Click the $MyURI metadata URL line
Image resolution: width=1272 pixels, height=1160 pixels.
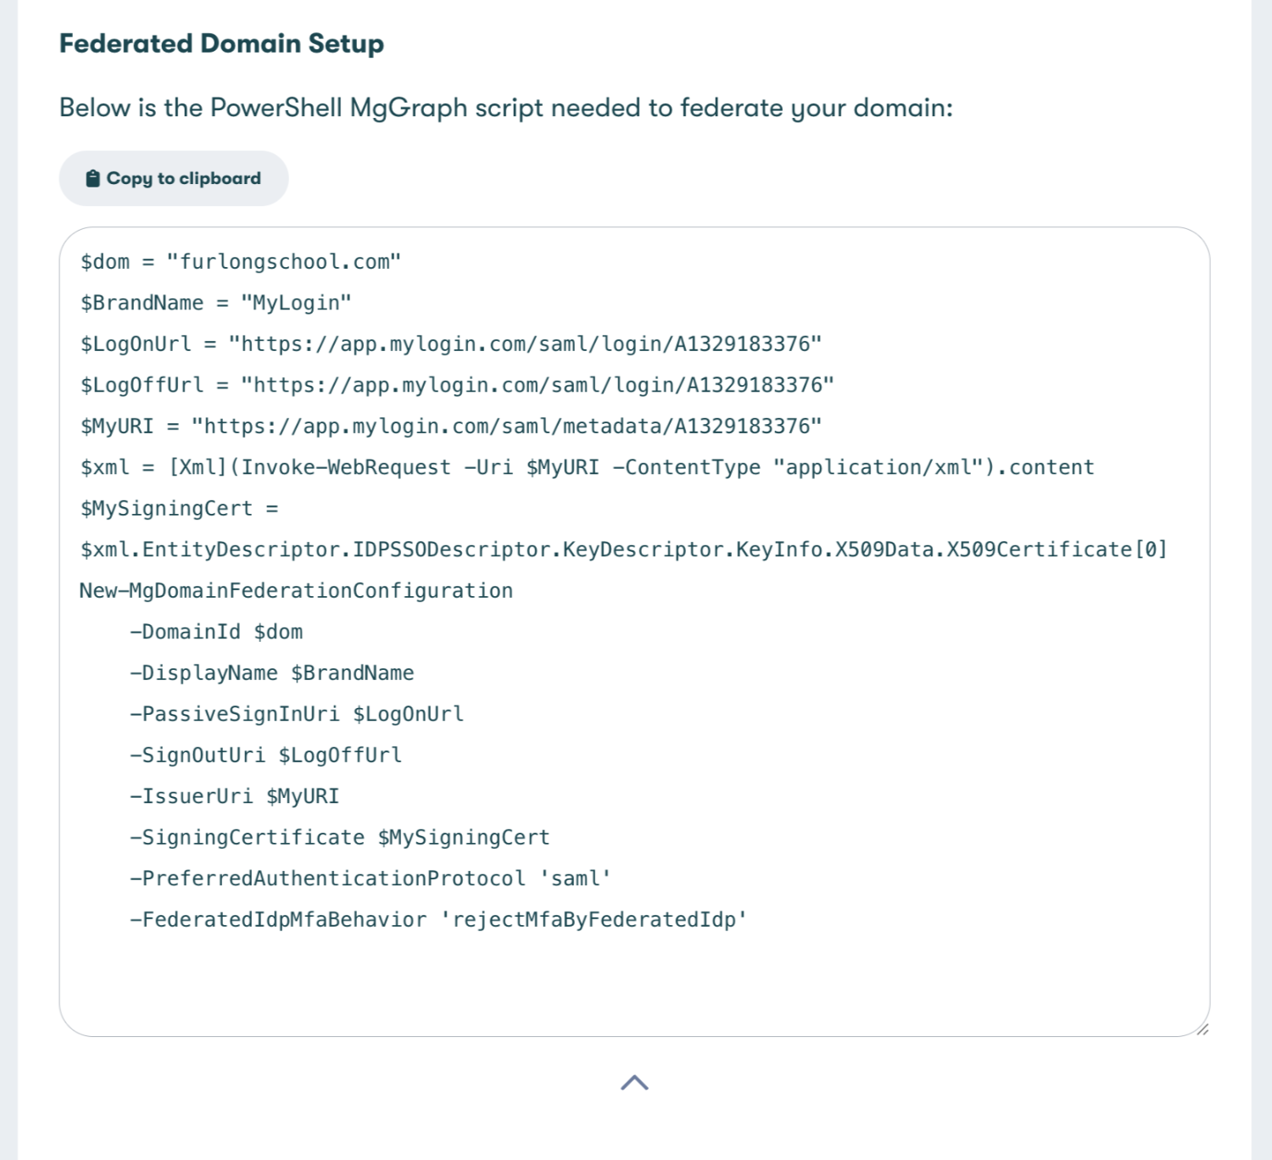pyautogui.click(x=451, y=427)
